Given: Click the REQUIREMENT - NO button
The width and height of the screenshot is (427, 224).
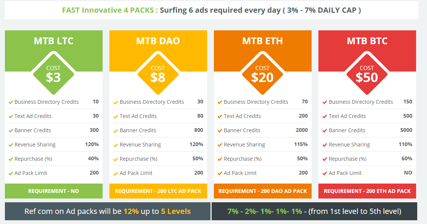Looking at the screenshot, I should point(53,191).
